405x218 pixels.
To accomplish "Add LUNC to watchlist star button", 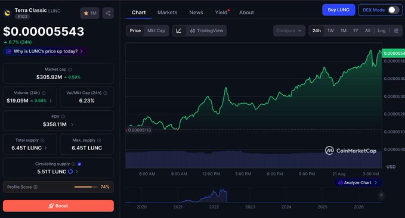I will click(89, 13).
